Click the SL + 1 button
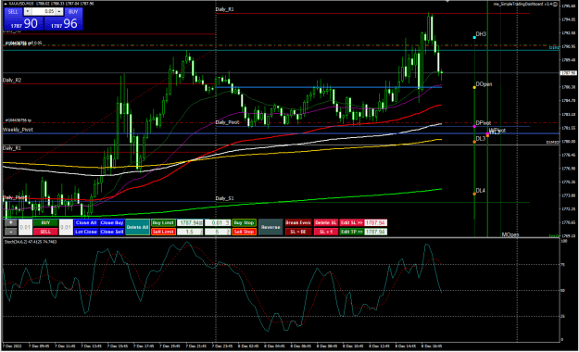Screen dimensions: 579x352 click(326, 232)
